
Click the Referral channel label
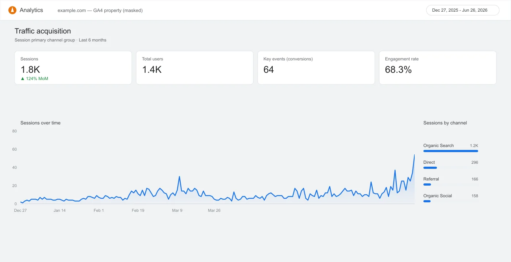[431, 179]
